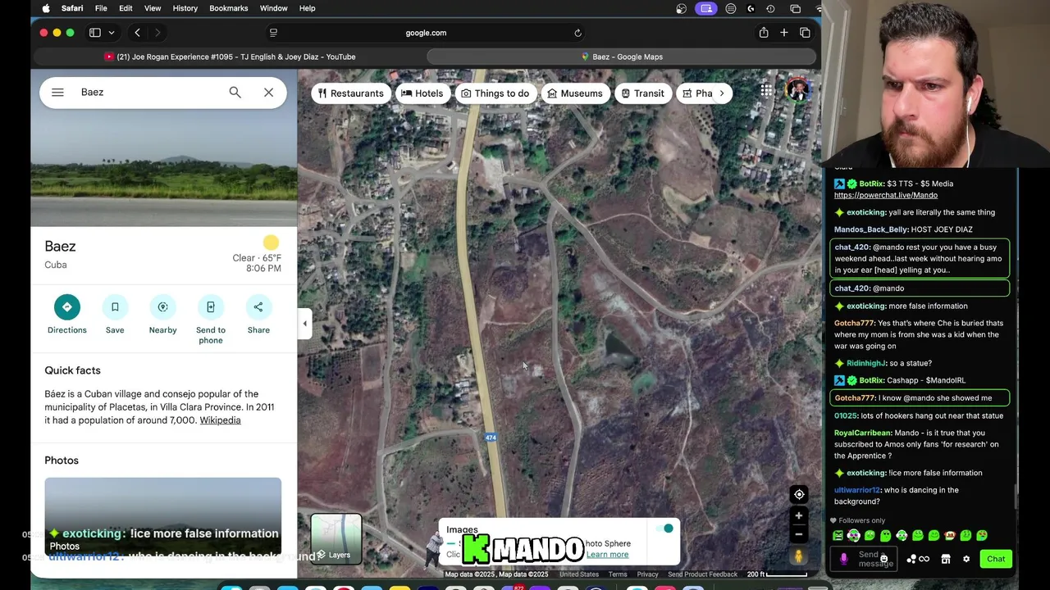The image size is (1050, 590).
Task: Click the green Chat send button
Action: 996,559
